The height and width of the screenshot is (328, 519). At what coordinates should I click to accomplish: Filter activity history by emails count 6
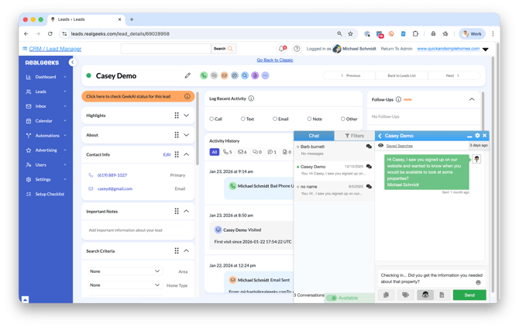(x=242, y=152)
